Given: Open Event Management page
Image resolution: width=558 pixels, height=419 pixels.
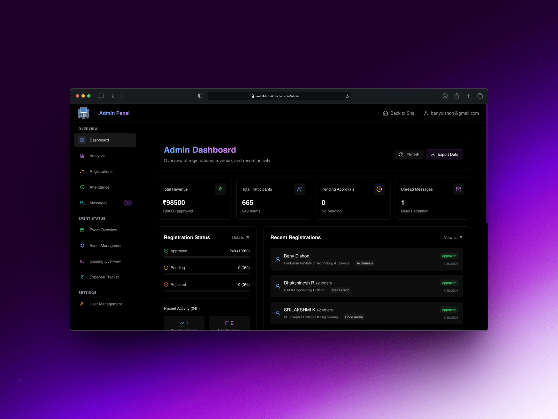Looking at the screenshot, I should [x=105, y=246].
